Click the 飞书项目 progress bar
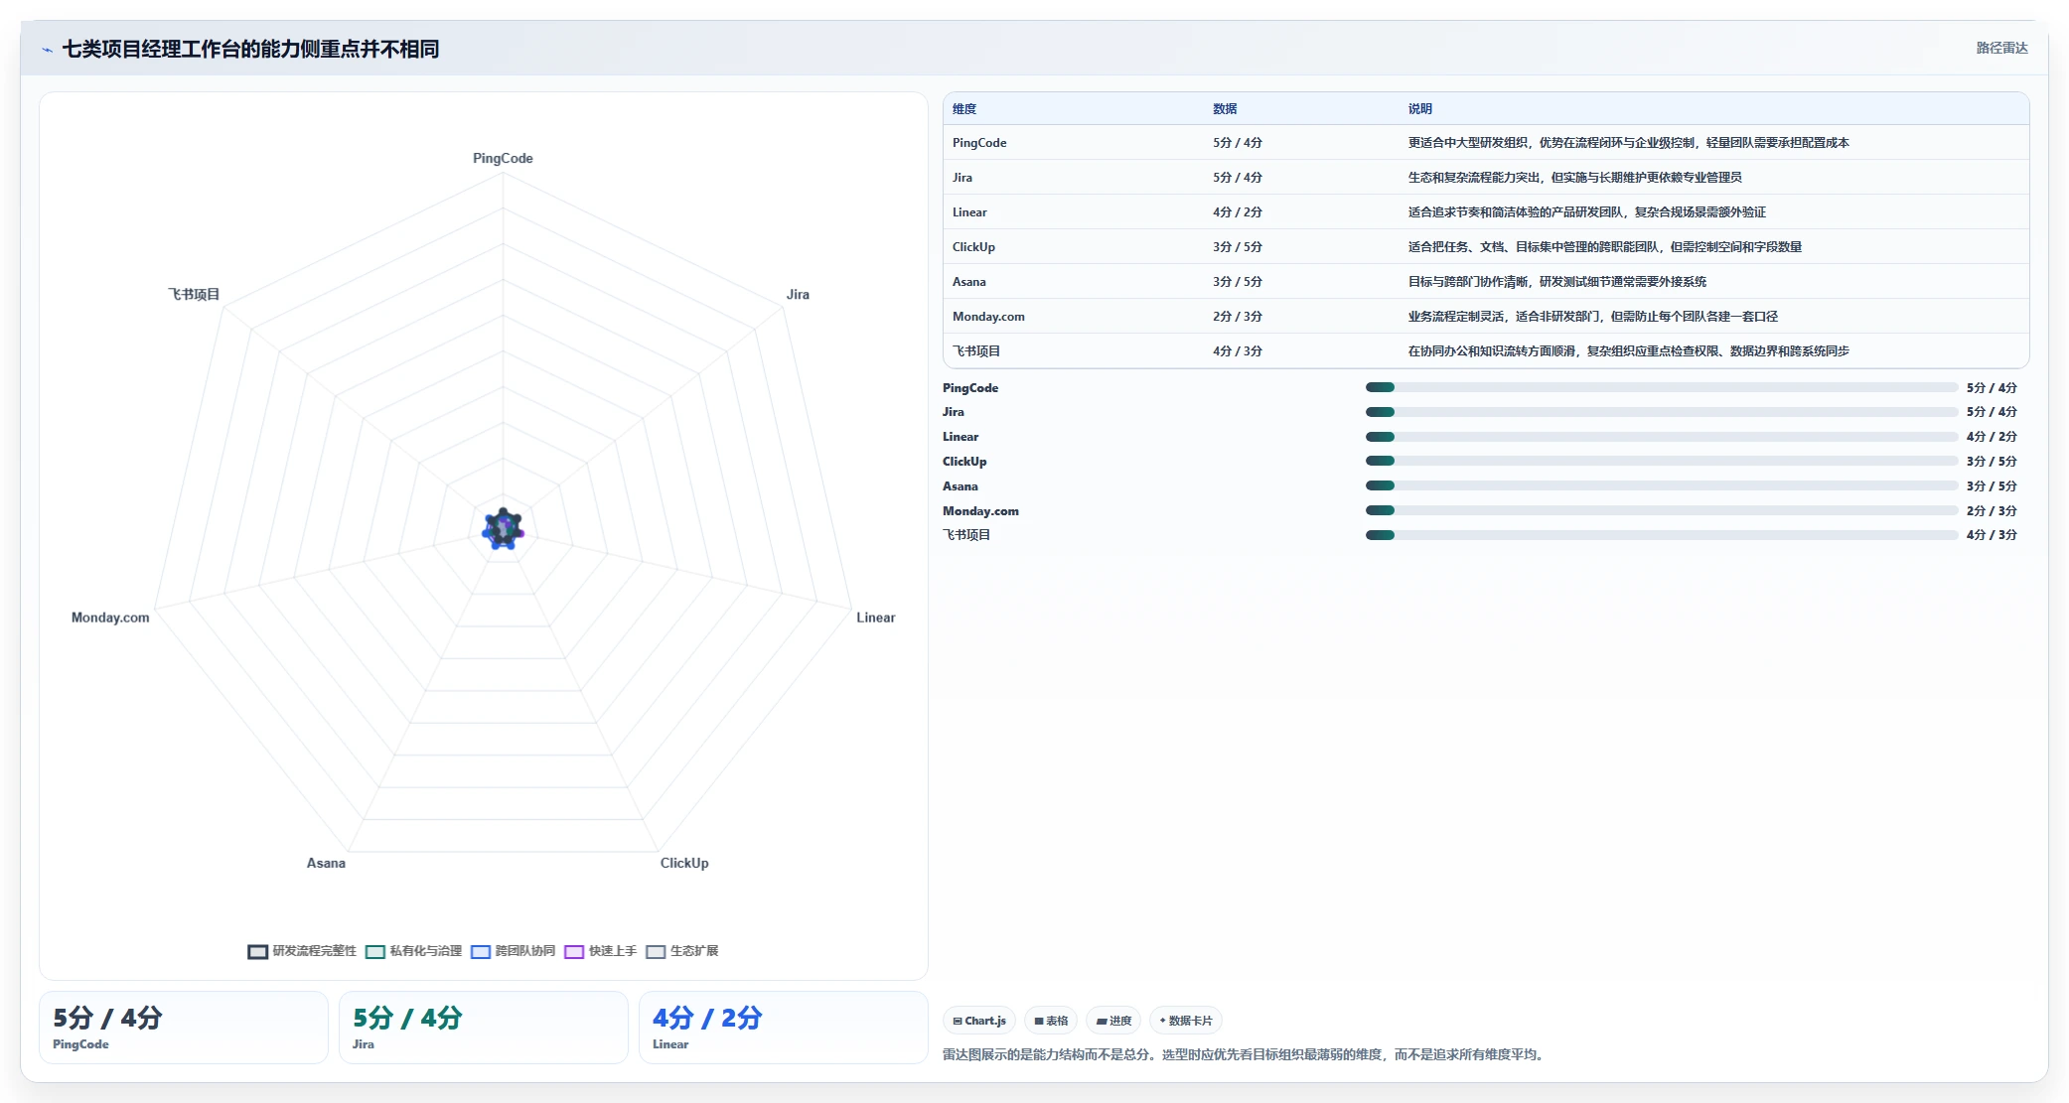Viewport: 2069px width, 1103px height. 1661,535
